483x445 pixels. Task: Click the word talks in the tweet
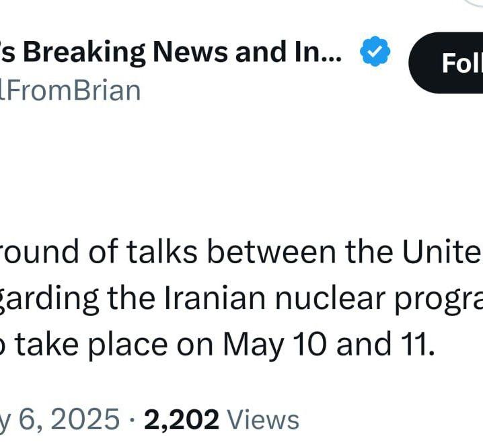coord(161,251)
